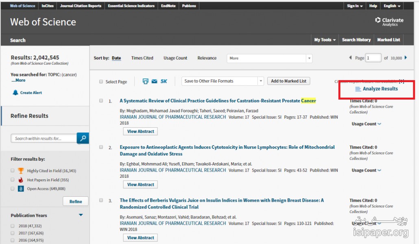Click the Hot Papers flame icon
Image resolution: width=419 pixels, height=244 pixels.
coord(21,180)
